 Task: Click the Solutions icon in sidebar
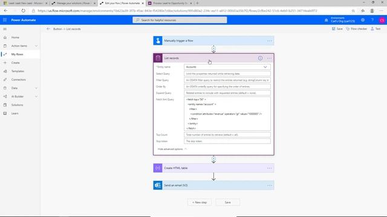[5, 105]
